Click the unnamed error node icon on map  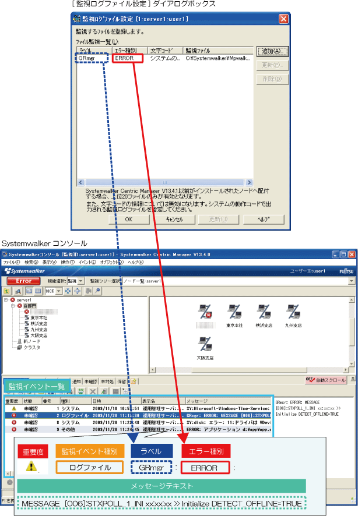pyautogui.click(x=205, y=312)
